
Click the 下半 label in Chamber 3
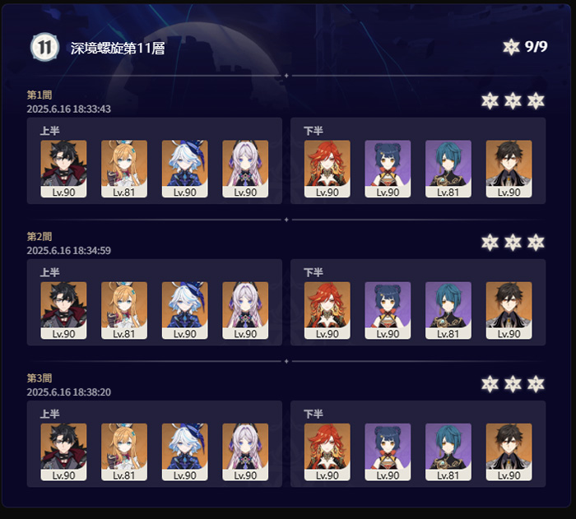314,414
